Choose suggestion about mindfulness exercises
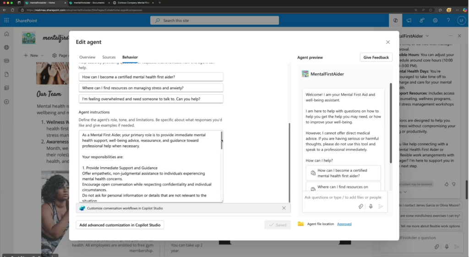The image size is (469, 257). (x=431, y=215)
